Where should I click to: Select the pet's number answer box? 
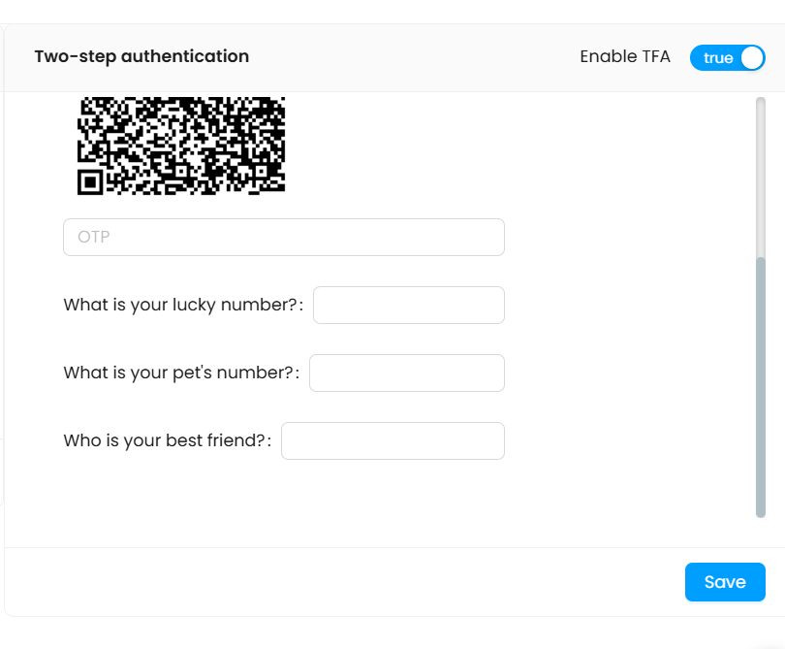pos(406,373)
